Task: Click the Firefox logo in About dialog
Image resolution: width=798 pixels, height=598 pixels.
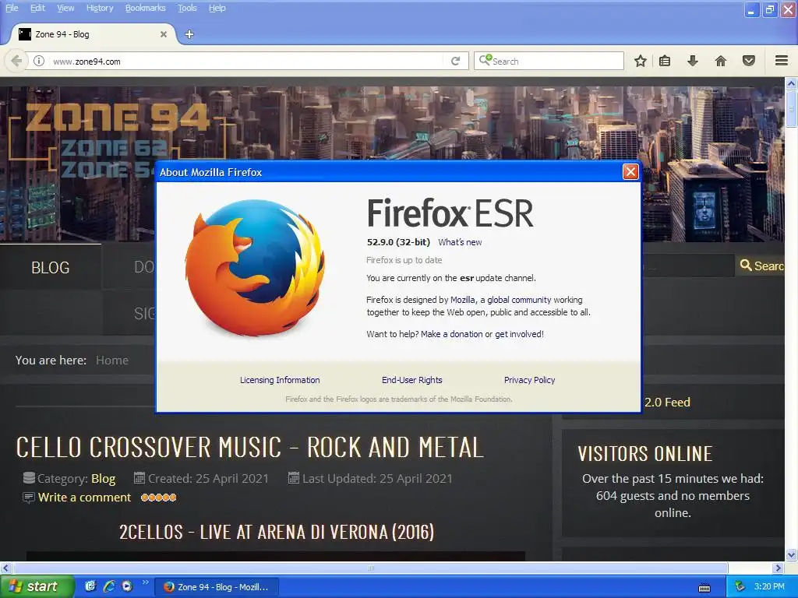Action: (x=255, y=268)
